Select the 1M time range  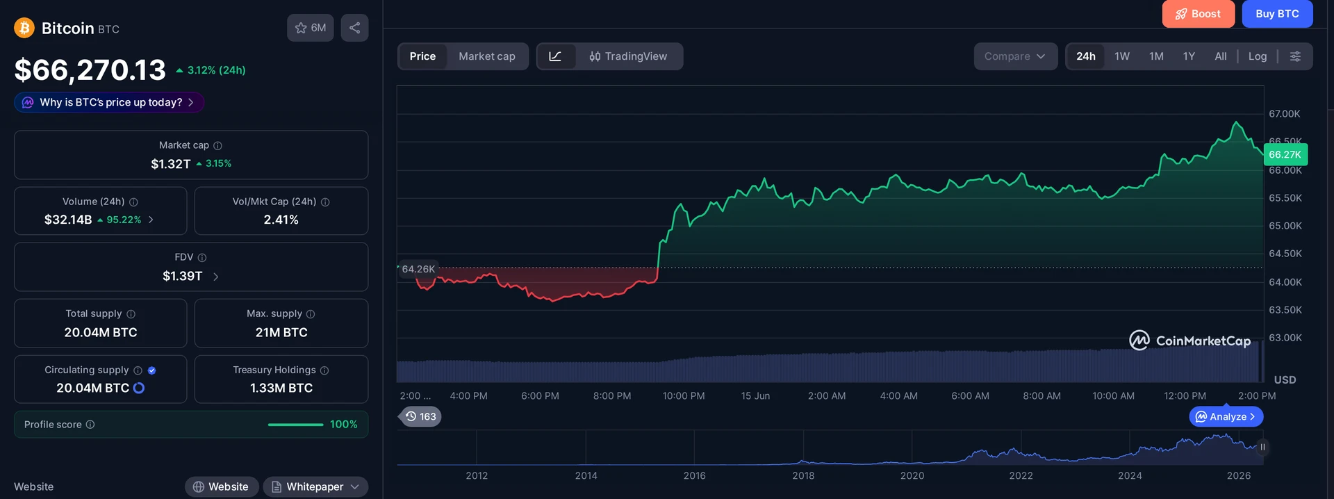[x=1156, y=56]
